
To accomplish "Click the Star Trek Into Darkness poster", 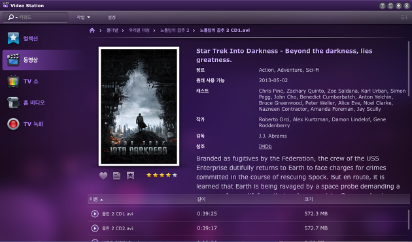I will pyautogui.click(x=139, y=106).
